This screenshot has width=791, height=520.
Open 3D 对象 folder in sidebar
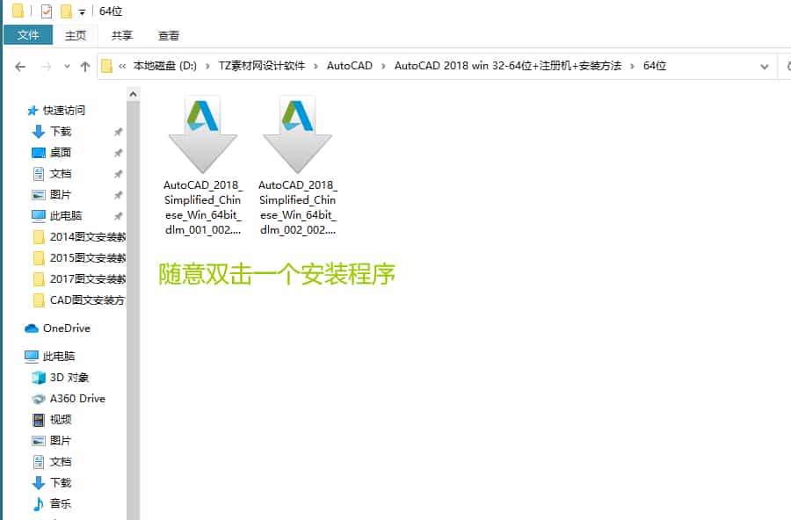(69, 378)
